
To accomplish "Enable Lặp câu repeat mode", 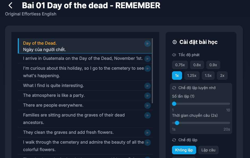I will tap(208, 150).
